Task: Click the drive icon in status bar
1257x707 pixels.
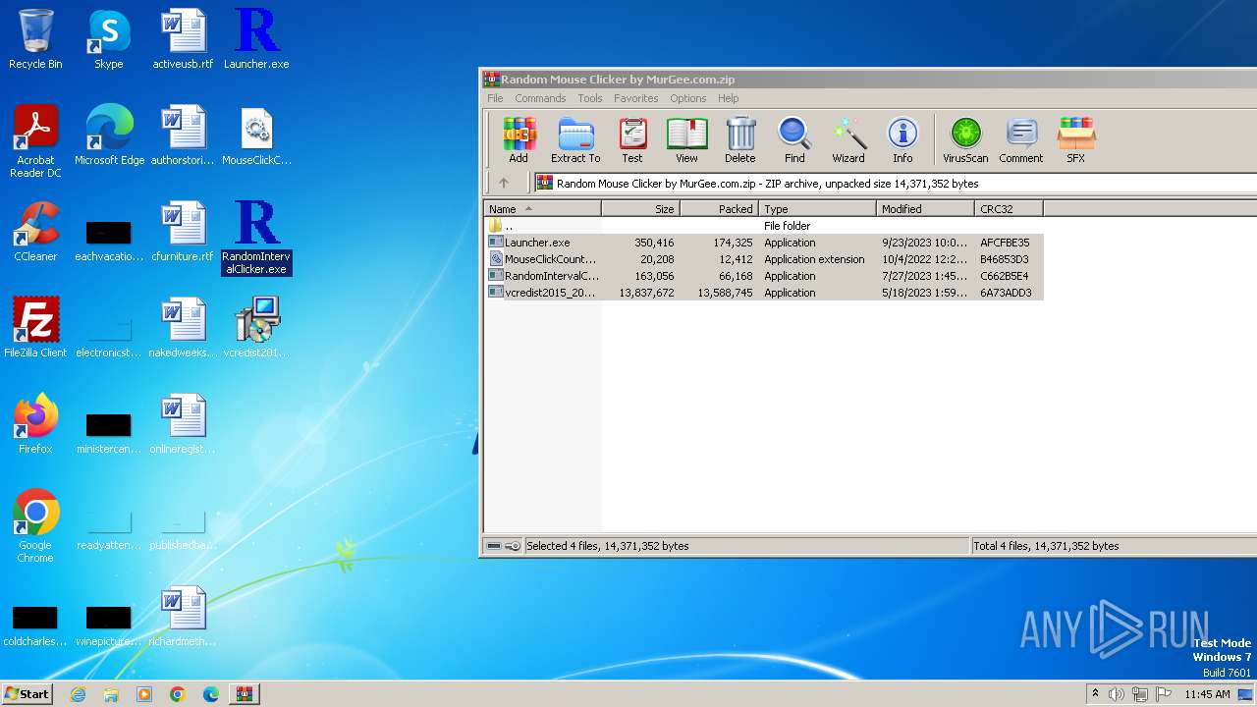Action: coord(494,546)
